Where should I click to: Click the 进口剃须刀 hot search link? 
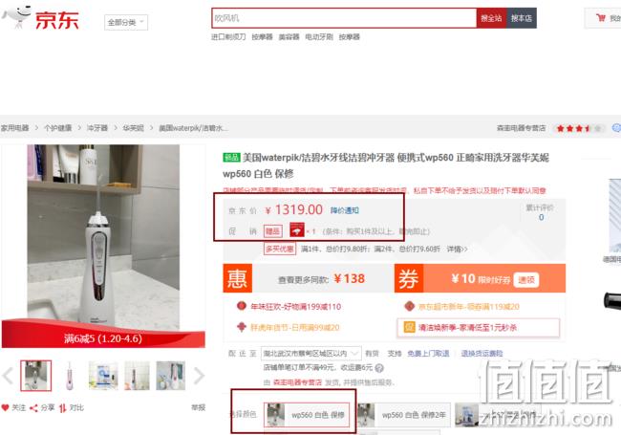[228, 37]
